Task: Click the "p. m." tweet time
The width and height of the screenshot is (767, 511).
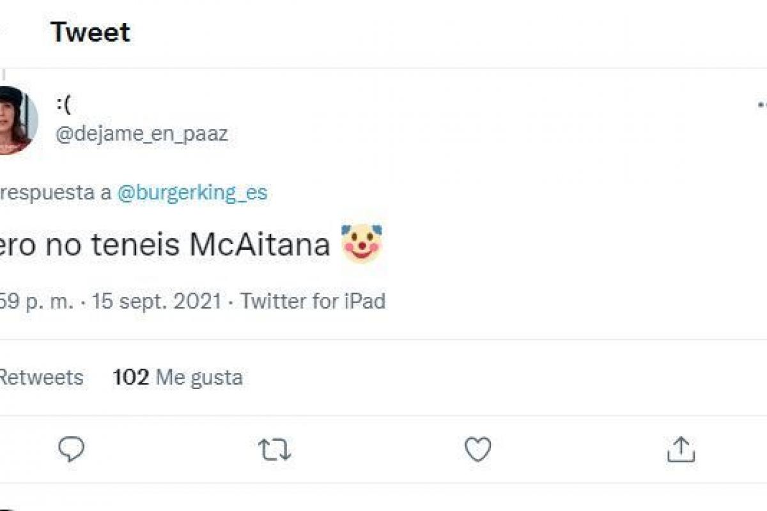Action: (x=49, y=301)
